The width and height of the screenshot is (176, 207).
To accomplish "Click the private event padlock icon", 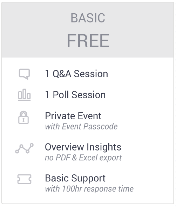I will tap(23, 118).
